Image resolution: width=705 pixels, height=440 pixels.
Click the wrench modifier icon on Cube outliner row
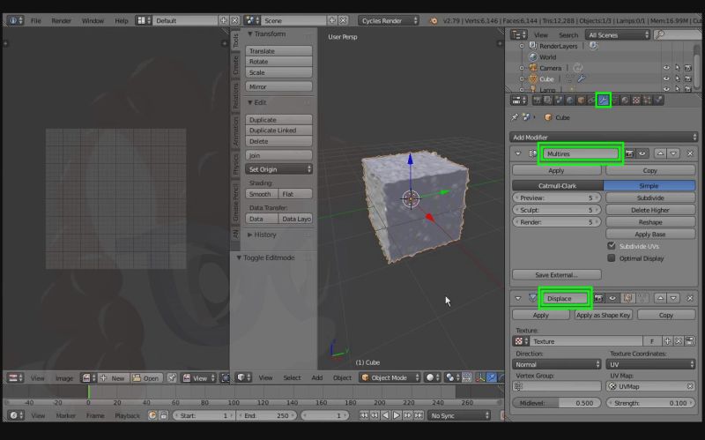click(582, 79)
